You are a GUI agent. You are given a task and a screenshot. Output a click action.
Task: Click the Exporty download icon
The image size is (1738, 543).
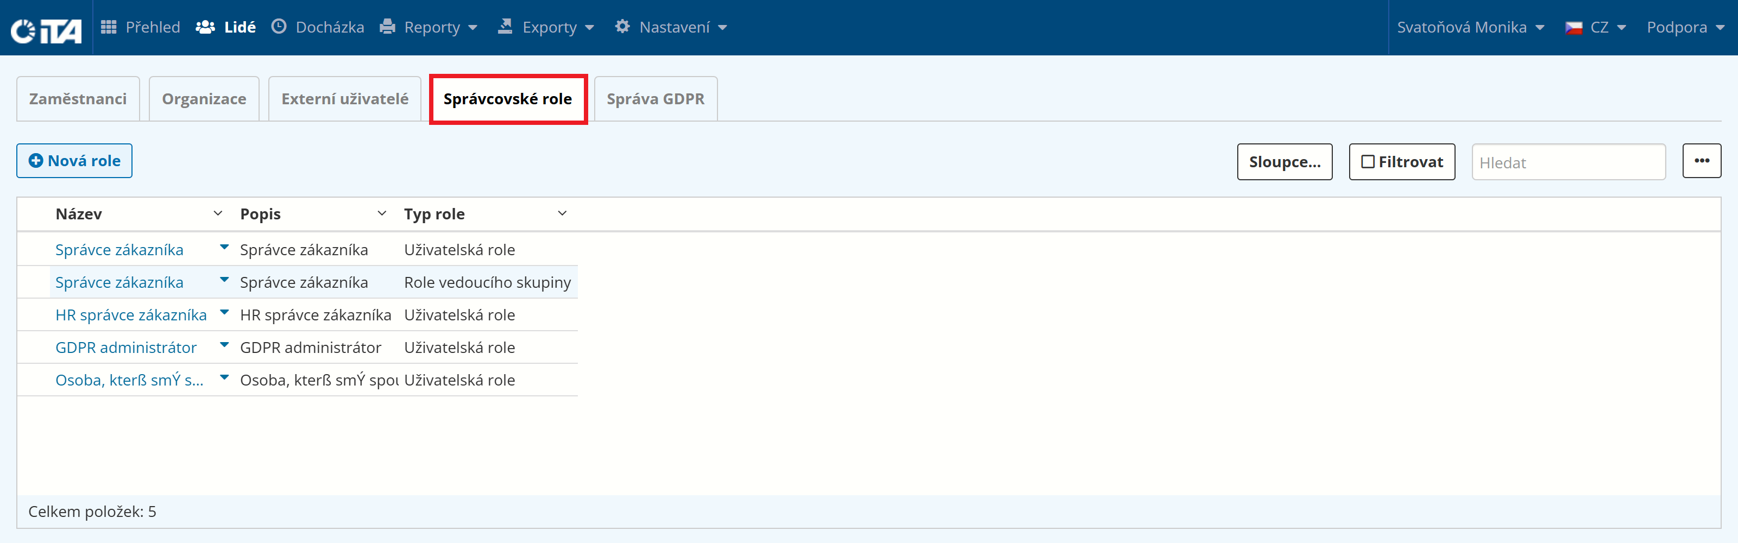[x=505, y=26]
